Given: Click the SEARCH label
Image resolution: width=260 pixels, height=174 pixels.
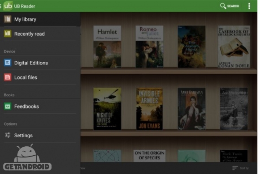Looking at the screenshot, I should (x=233, y=6).
